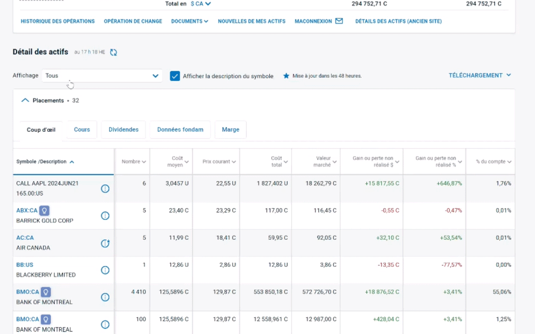535x334 pixels.
Task: Click the lightbulb badge beside ABX:CA
Action: pos(44,210)
